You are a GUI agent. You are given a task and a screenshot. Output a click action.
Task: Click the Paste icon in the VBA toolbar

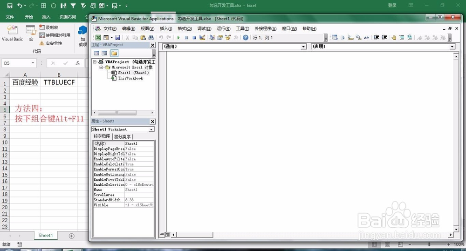(143, 37)
